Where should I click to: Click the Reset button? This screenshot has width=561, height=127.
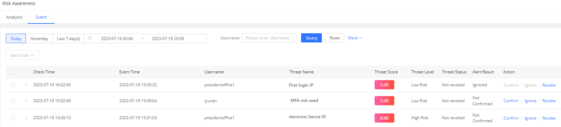click(334, 38)
